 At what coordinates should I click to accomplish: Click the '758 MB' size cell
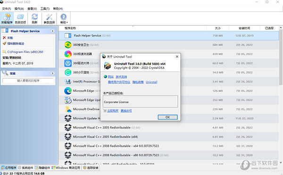coord(217,36)
